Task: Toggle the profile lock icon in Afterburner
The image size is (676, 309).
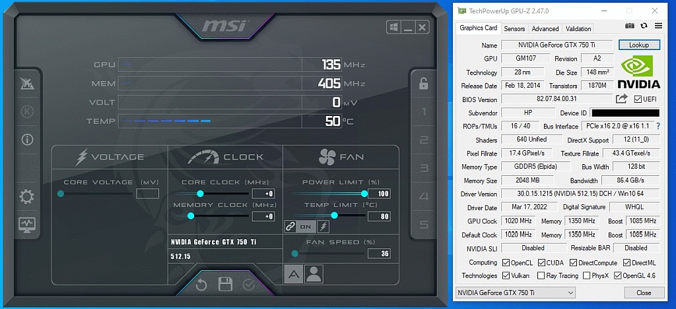Action: [x=423, y=84]
